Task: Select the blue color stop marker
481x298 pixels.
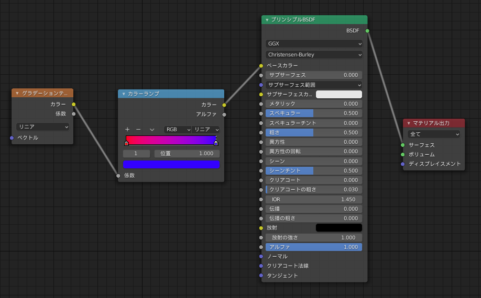Action: pos(216,143)
